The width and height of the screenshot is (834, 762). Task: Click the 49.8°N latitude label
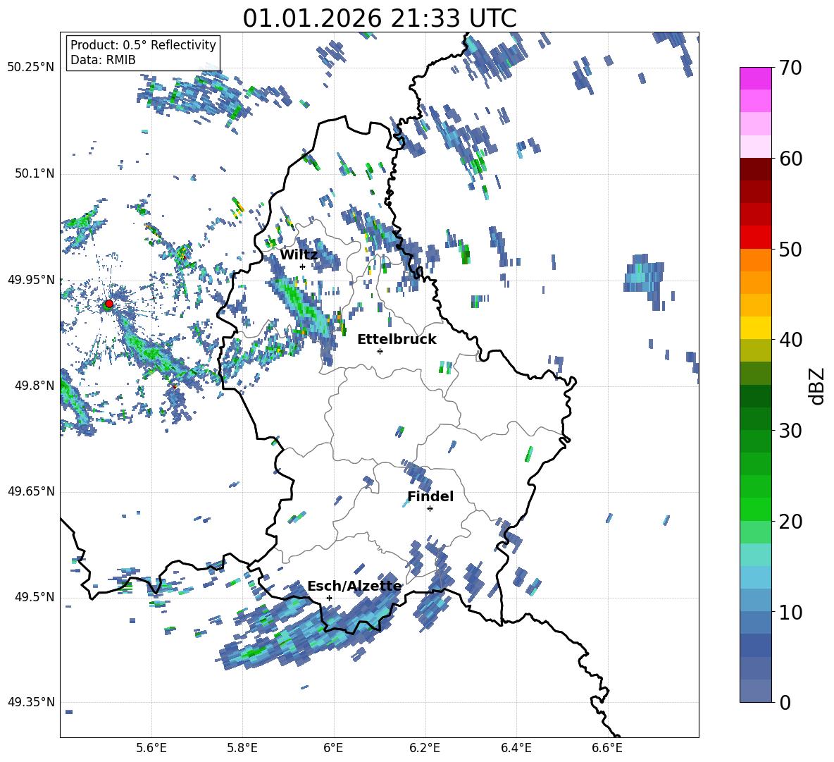pyautogui.click(x=35, y=386)
